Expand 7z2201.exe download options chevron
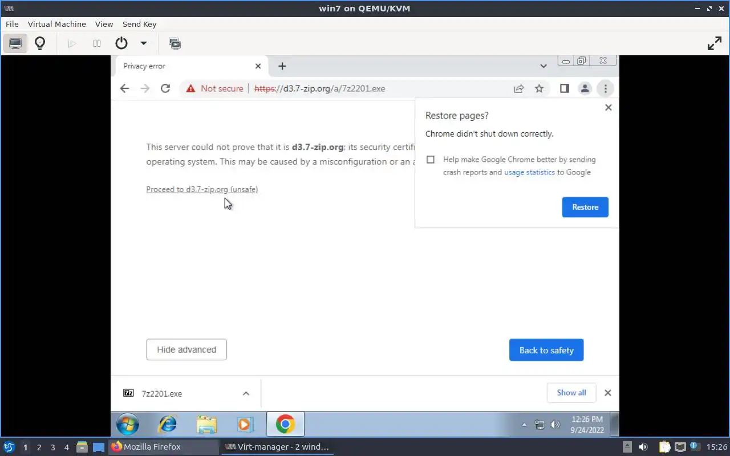Viewport: 730px width, 456px height. (x=246, y=393)
